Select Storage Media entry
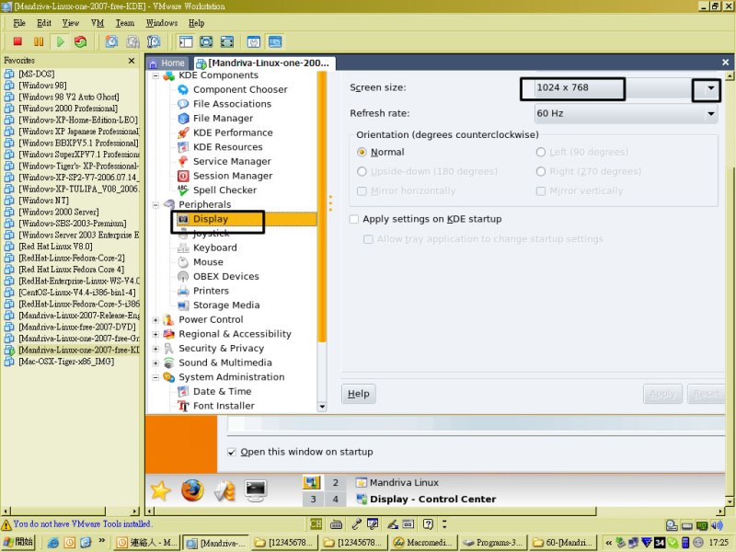This screenshot has height=552, width=736. click(x=226, y=305)
